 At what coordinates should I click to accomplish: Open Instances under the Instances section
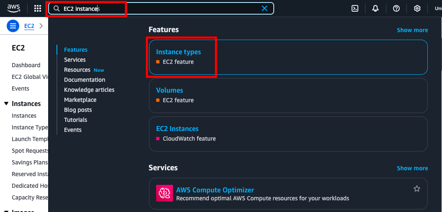pyautogui.click(x=24, y=116)
